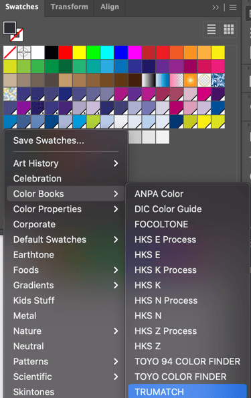Expand the Foods submenu

tap(66, 270)
